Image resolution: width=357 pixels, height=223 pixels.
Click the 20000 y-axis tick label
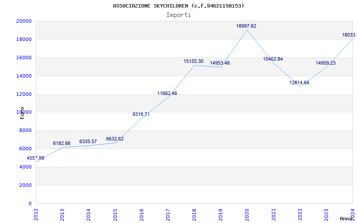(x=24, y=21)
